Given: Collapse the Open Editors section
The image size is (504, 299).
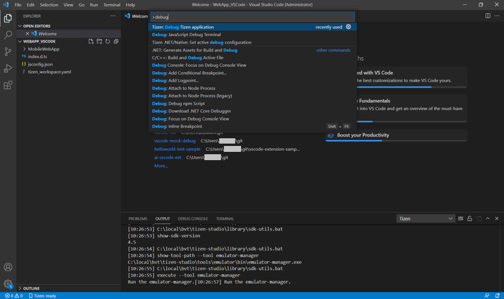Looking at the screenshot, I should 36,26.
